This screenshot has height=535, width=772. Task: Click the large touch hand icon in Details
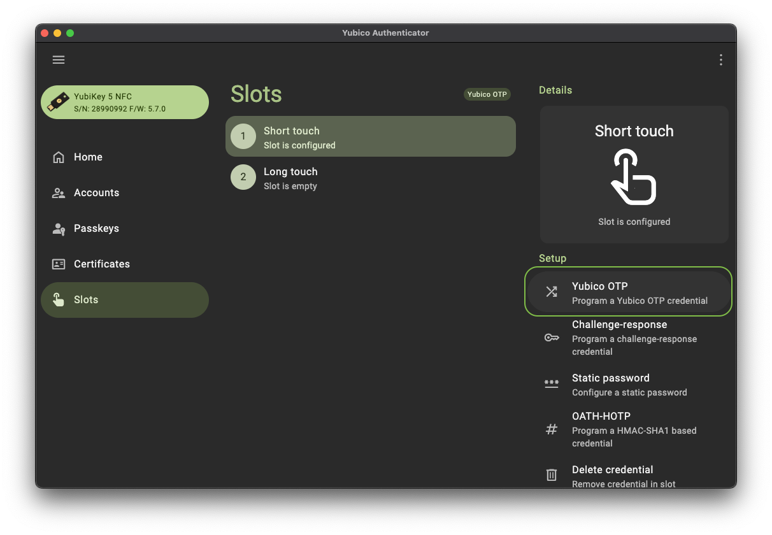pos(634,177)
